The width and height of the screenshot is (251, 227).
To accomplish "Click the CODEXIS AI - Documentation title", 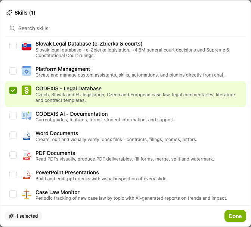I will click(72, 114).
